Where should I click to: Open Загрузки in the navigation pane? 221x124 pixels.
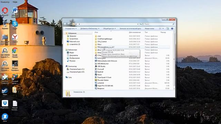73,36
